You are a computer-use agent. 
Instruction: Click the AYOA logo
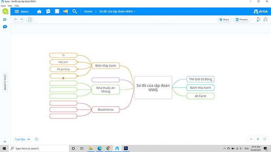[x=261, y=12]
